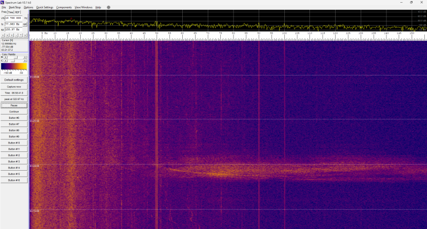Click the peak at 322.97 Hz button
Viewport: 427px width, 229px height.
[x=14, y=99]
